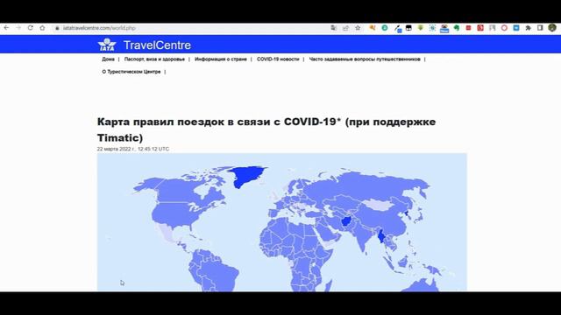The height and width of the screenshot is (315, 561).
Task: Open the extension icon with blue label badge
Action: [444, 29]
